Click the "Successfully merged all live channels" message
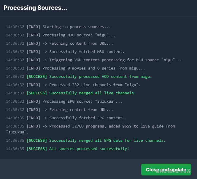 (92, 93)
